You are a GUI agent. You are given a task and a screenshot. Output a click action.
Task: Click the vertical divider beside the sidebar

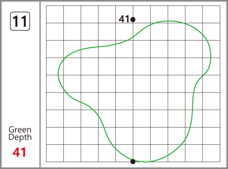(40, 84)
